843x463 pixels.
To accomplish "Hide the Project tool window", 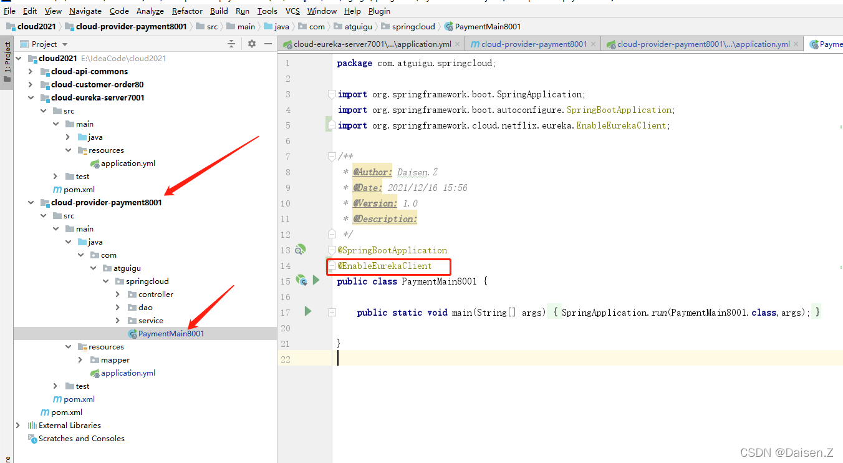I will pyautogui.click(x=269, y=44).
